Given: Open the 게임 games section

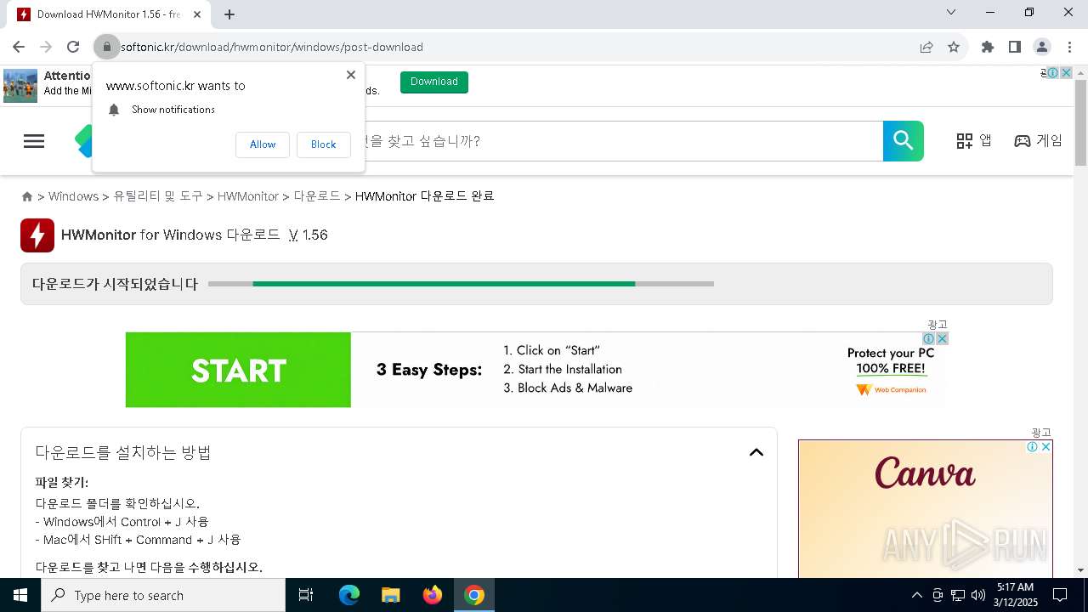Looking at the screenshot, I should pos(1038,141).
